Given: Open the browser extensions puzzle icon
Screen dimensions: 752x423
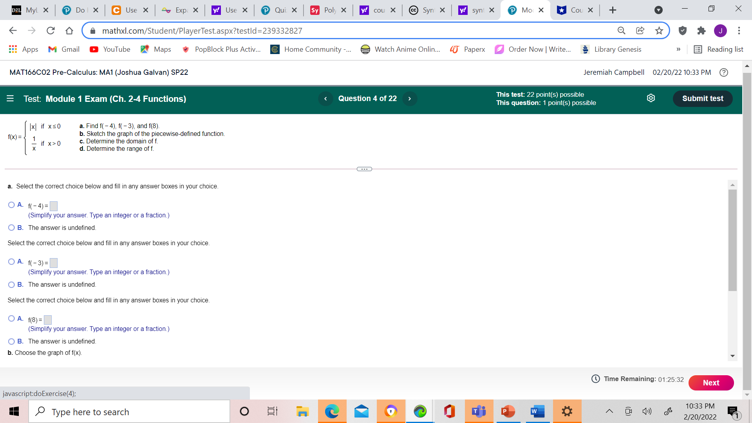Looking at the screenshot, I should point(701,31).
